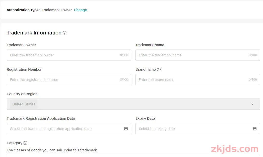The height and width of the screenshot is (157, 263).
Task: Open the Brand name help icon
Action: click(x=159, y=69)
